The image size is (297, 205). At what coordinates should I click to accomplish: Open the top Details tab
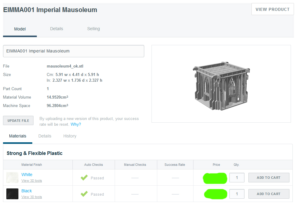click(56, 29)
